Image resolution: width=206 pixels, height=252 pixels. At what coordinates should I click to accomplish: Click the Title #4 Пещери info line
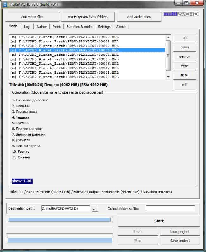[x=59, y=85]
